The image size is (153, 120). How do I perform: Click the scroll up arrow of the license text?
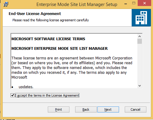pyautogui.click(x=139, y=36)
